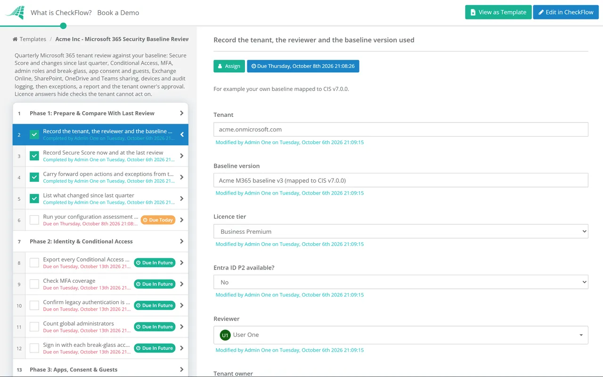This screenshot has height=377, width=603.
Task: Open the Book a Demo menu item
Action: 118,13
